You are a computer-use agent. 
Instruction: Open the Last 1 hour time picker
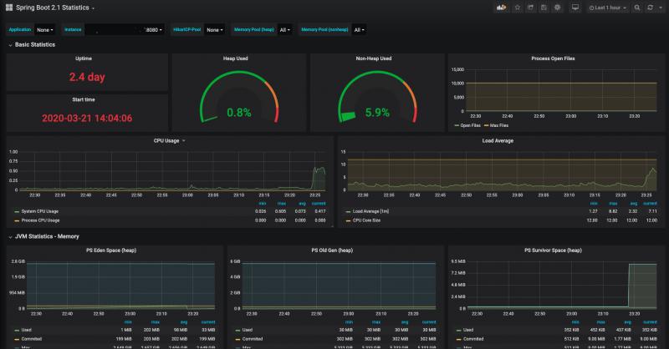click(608, 8)
